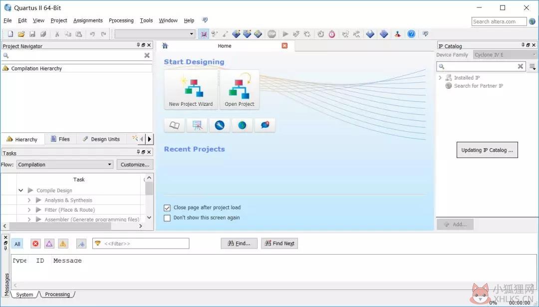Open the Tools menu
This screenshot has width=539, height=307.
pyautogui.click(x=146, y=20)
